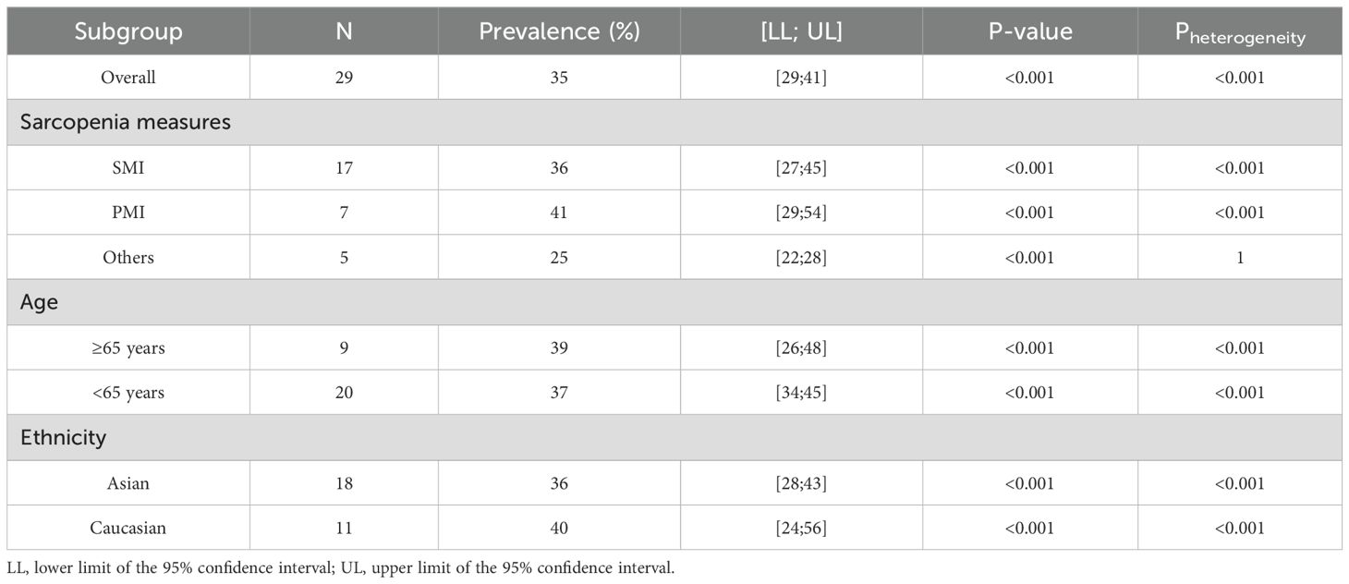Click the N column header
The image size is (1349, 584).
[344, 31]
